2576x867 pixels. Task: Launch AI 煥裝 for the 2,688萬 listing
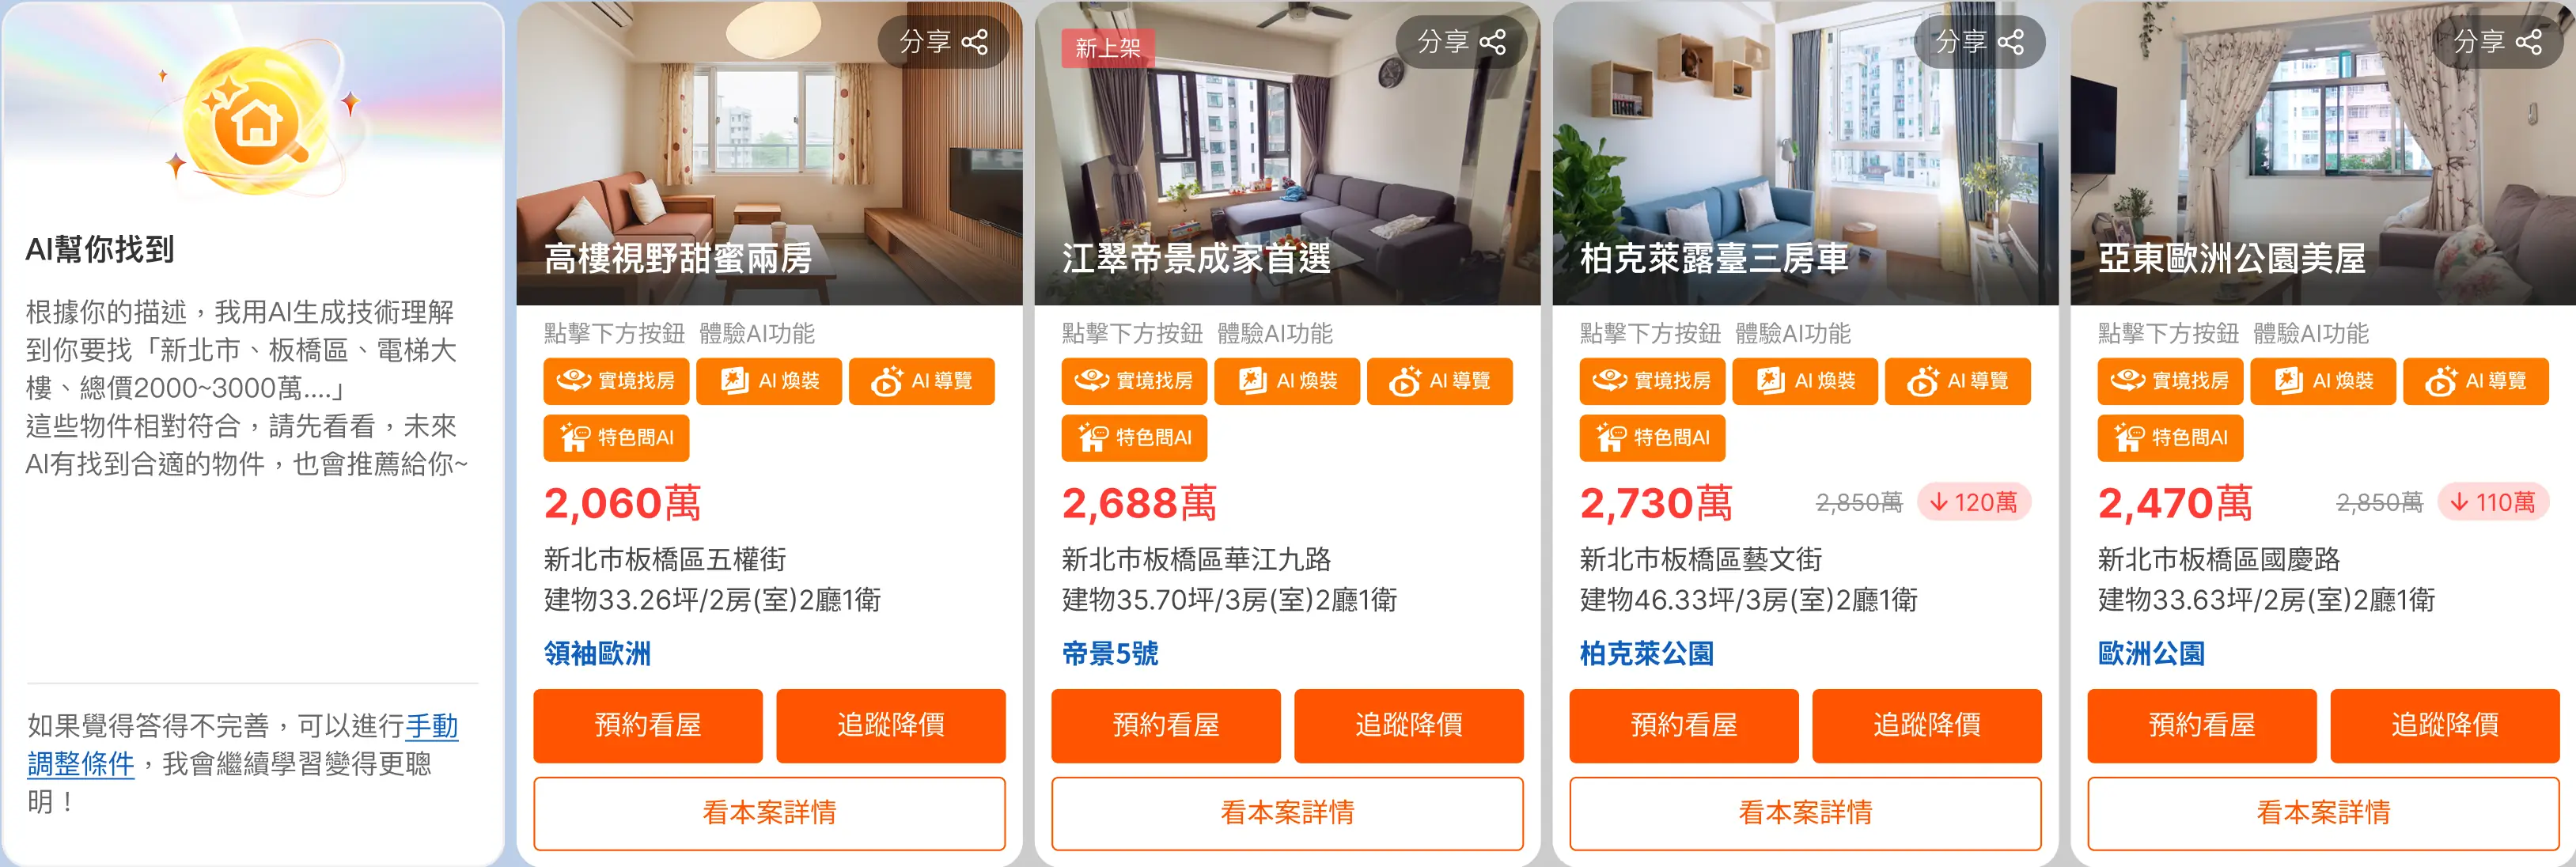[x=1287, y=381]
